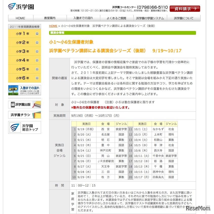Click the call center number (0798)66-5110
This screenshot has width=214, height=214.
pyautogui.click(x=152, y=7)
